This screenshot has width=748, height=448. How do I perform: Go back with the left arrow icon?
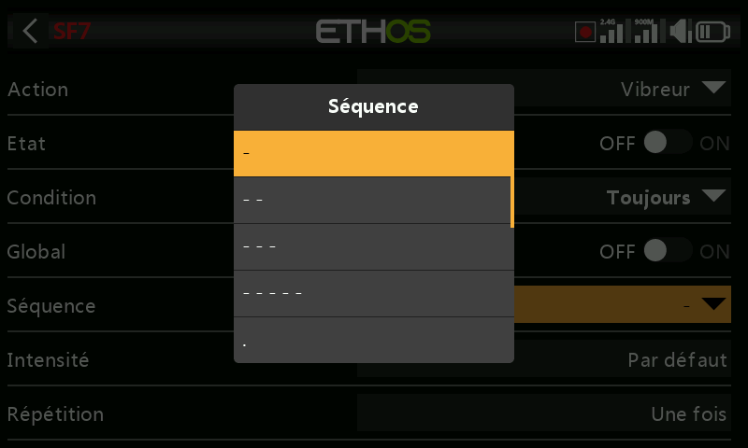click(x=30, y=32)
